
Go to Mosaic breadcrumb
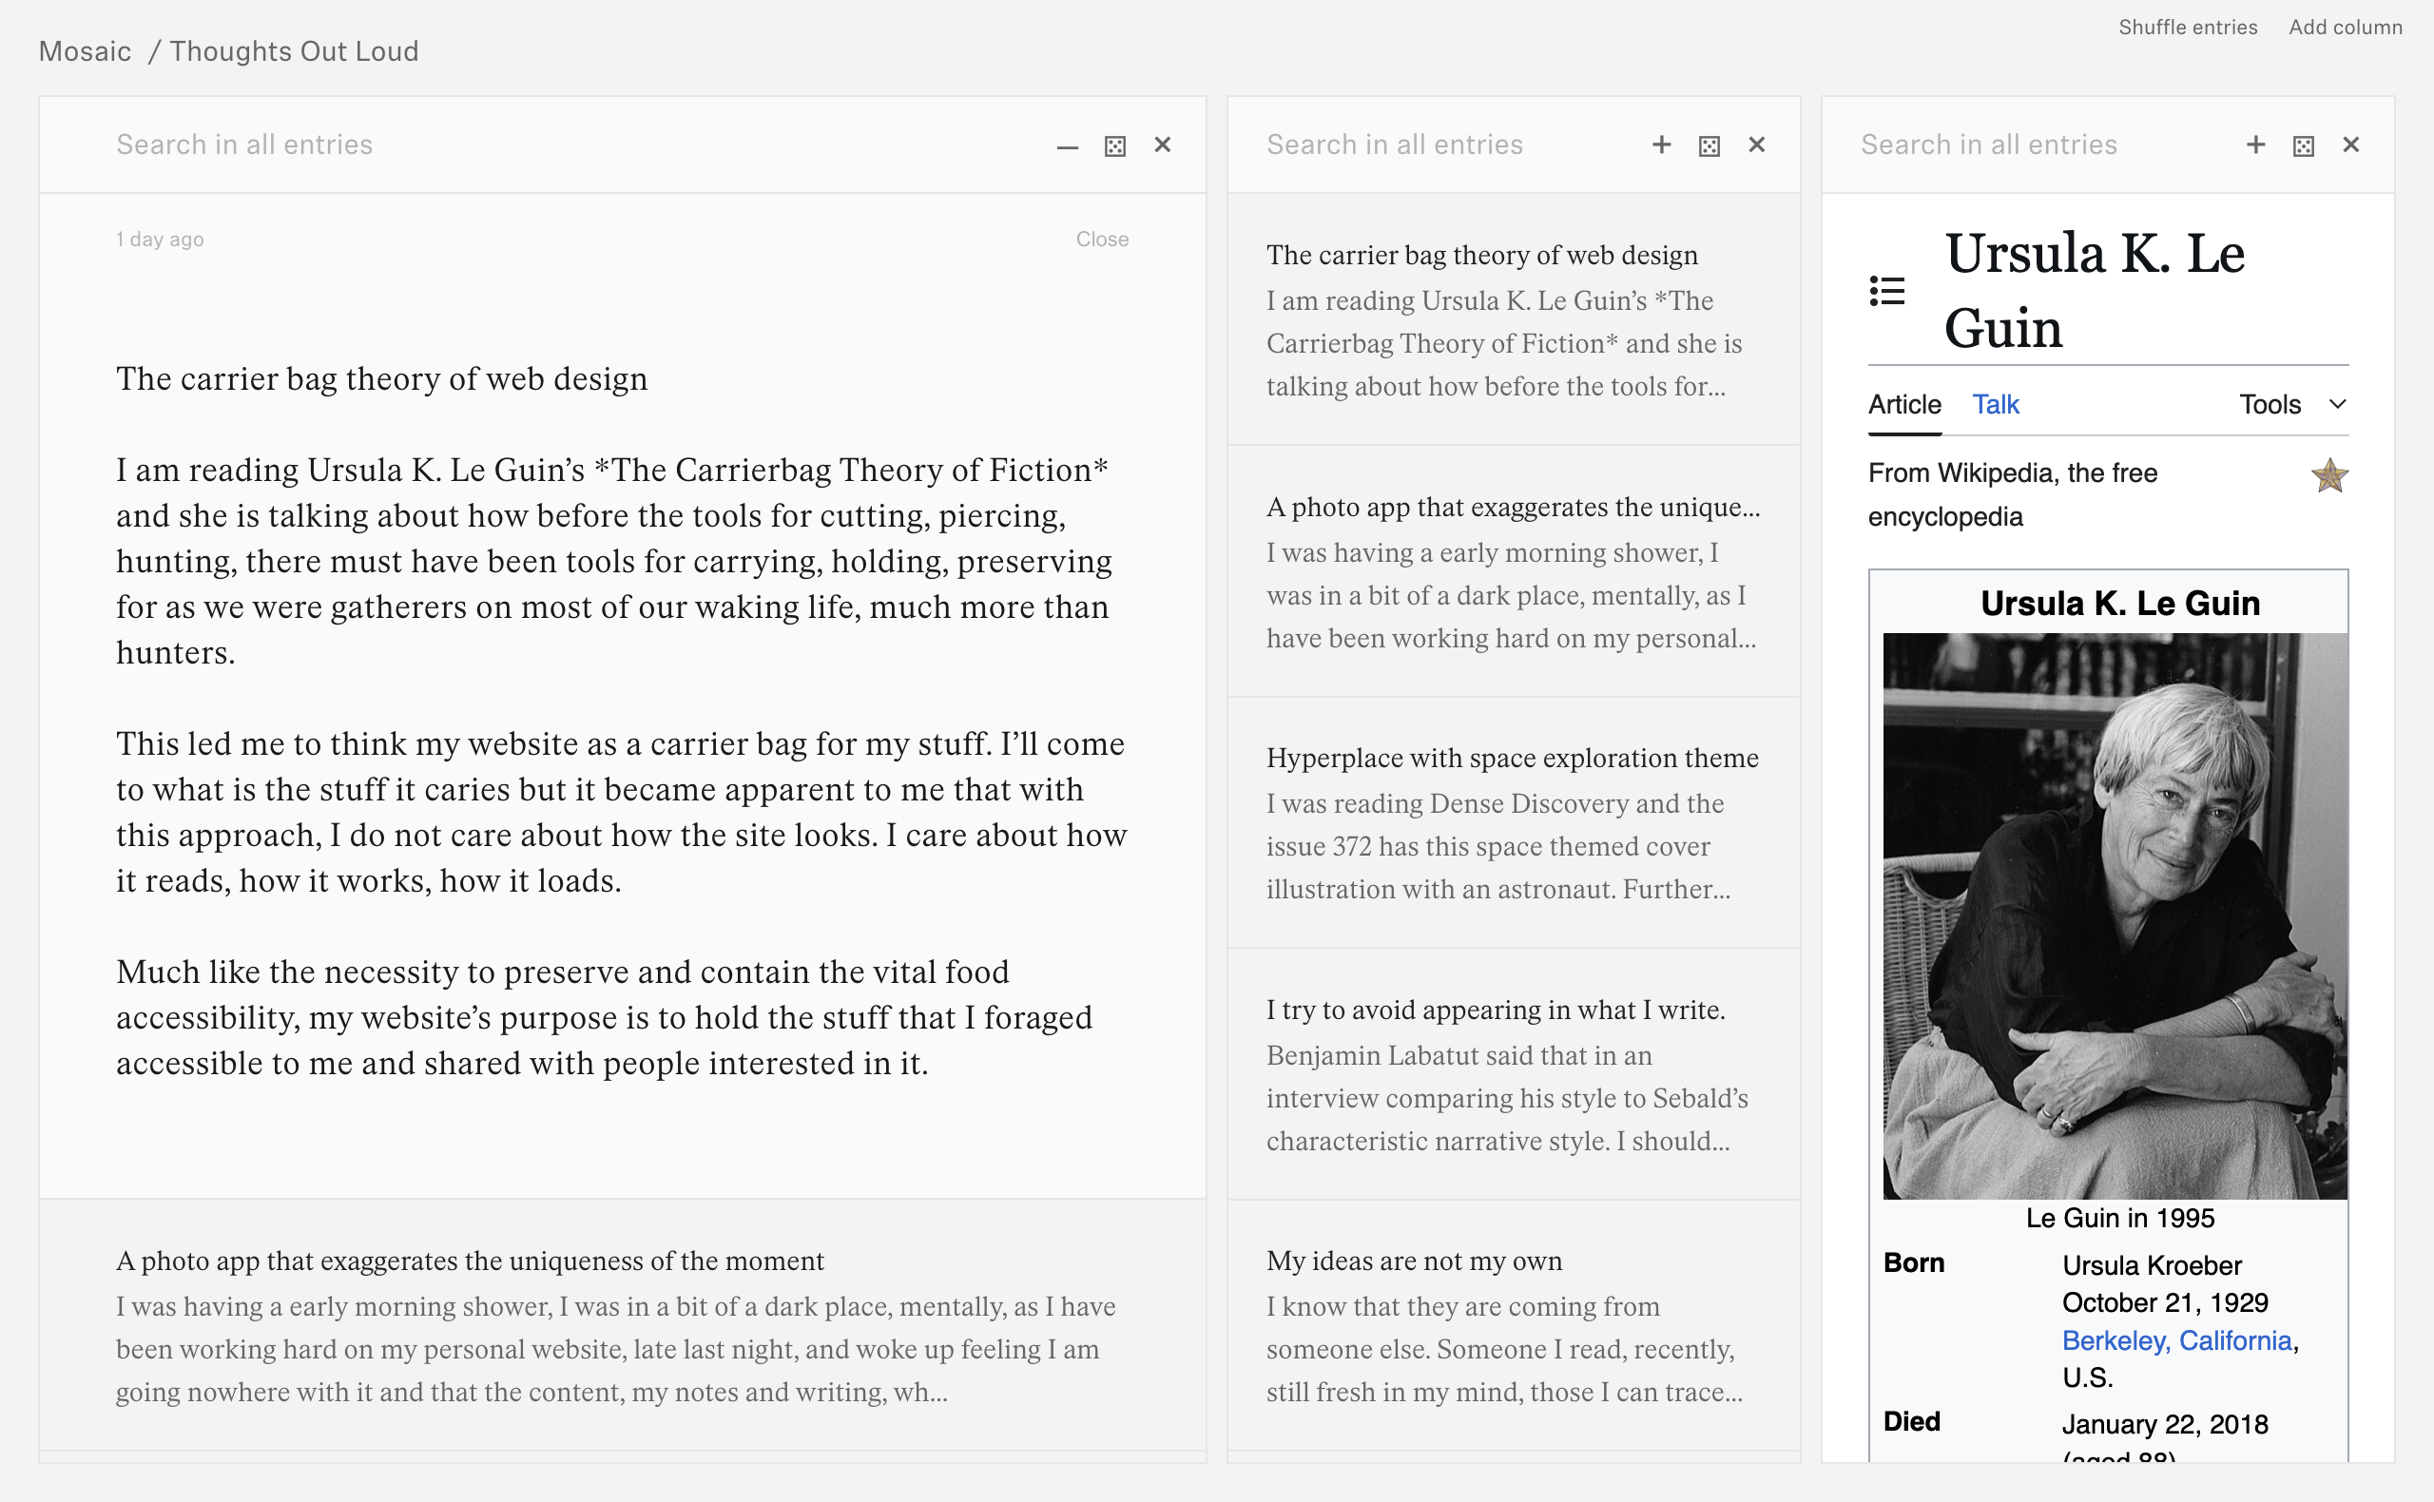(x=85, y=51)
